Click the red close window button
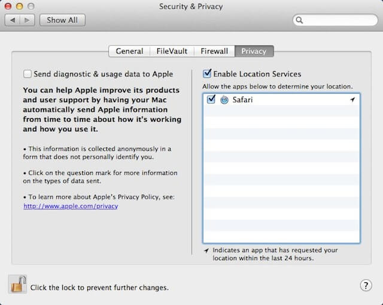Viewport: 383px width, 305px height. click(x=8, y=6)
